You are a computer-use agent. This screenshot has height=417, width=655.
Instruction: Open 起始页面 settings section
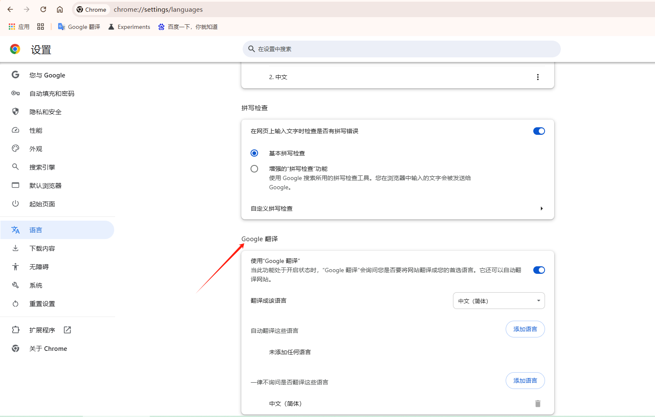[57, 204]
